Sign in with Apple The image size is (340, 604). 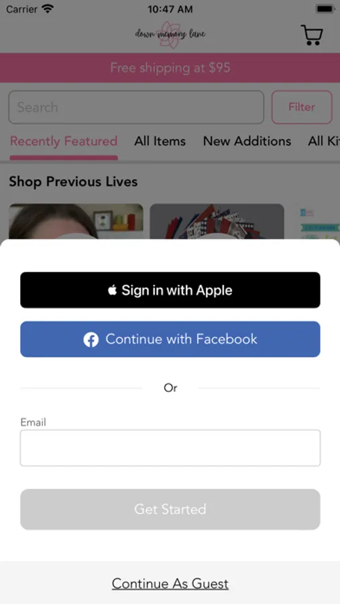[170, 290]
